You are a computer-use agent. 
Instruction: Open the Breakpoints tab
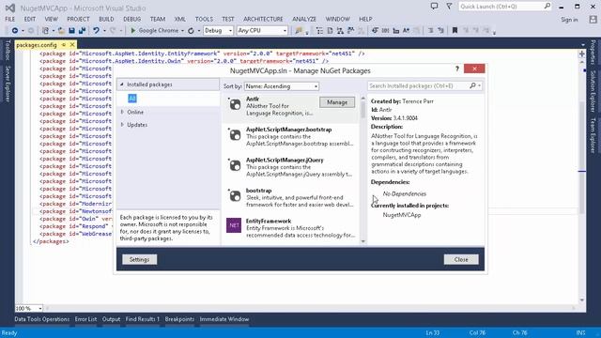[179, 319]
